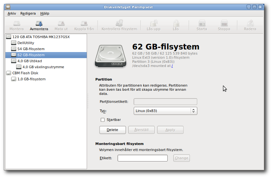
Task: Click the Avmontera unmount icon
Action: 39,23
